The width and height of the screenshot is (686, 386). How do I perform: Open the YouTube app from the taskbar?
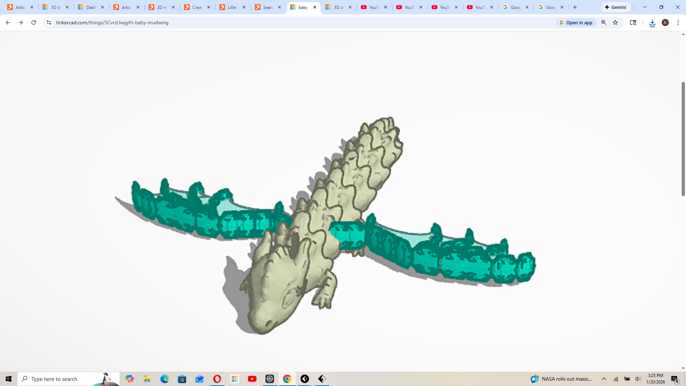[252, 379]
